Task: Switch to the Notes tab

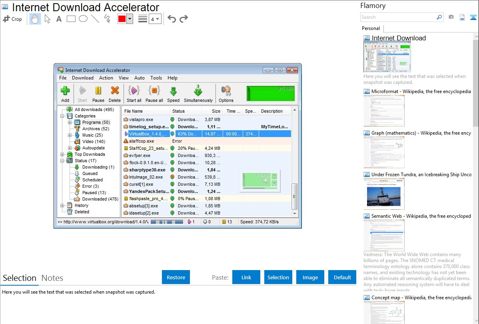Action: (x=52, y=278)
